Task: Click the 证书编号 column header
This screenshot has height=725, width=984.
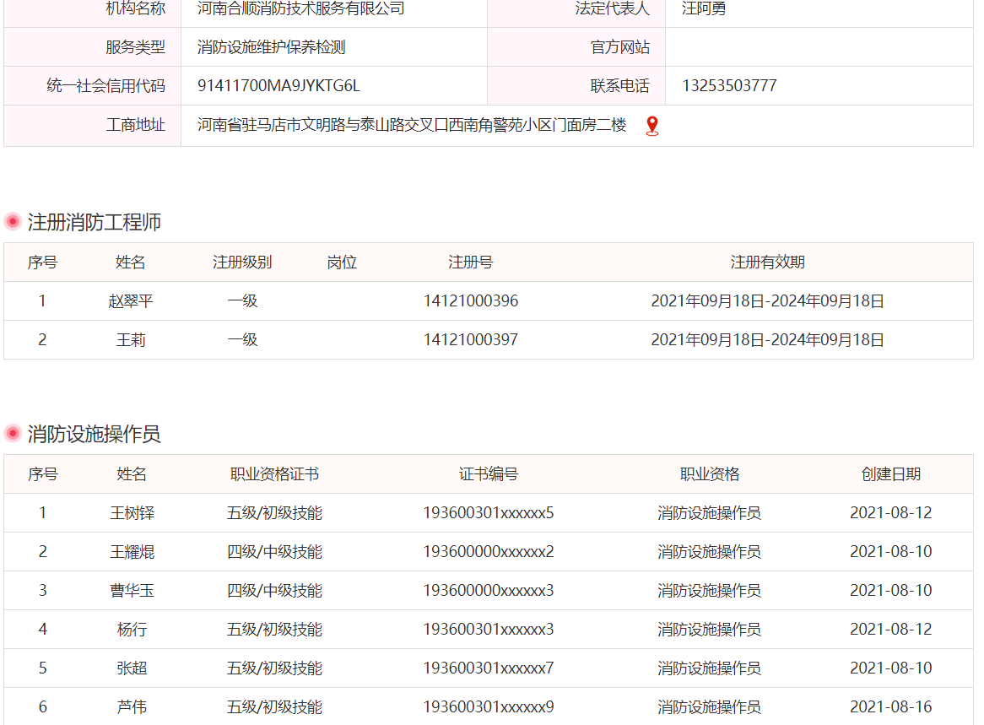Action: tap(488, 474)
